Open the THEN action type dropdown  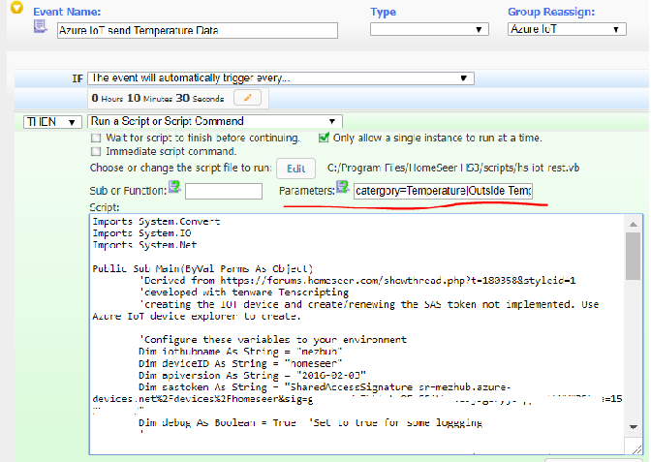pos(52,122)
